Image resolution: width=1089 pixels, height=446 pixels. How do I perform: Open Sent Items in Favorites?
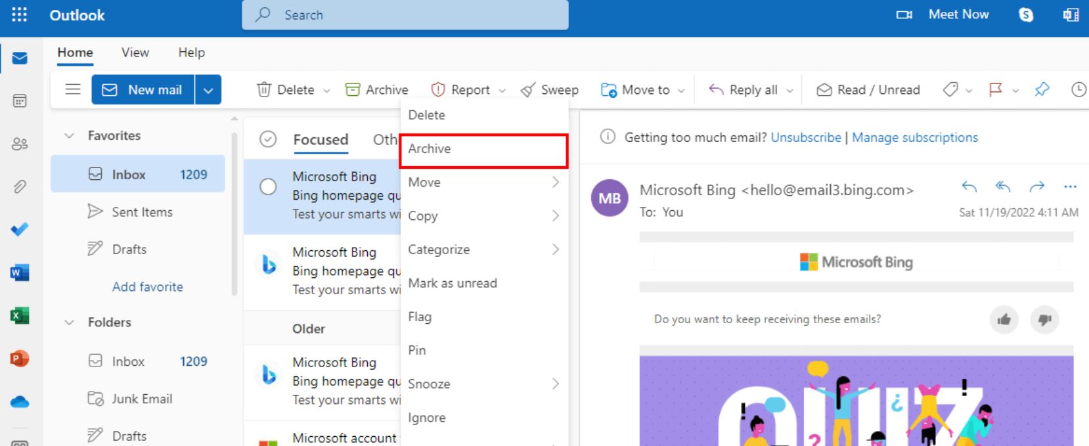click(138, 212)
